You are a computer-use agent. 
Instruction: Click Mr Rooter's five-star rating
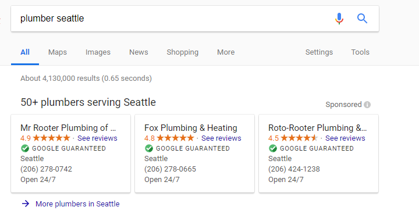pos(51,138)
